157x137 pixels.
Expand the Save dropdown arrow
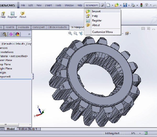point(129,5)
